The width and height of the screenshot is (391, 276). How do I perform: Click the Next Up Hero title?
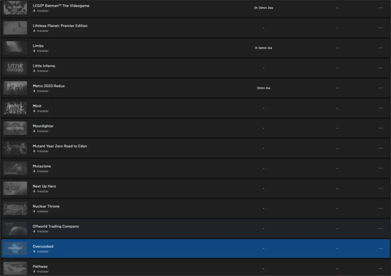44,186
